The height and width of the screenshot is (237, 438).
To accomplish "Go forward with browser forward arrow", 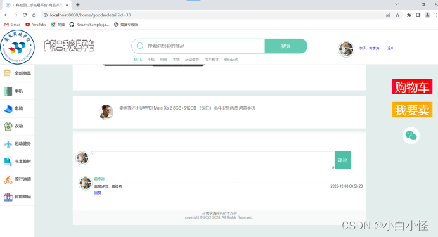I will click(16, 15).
